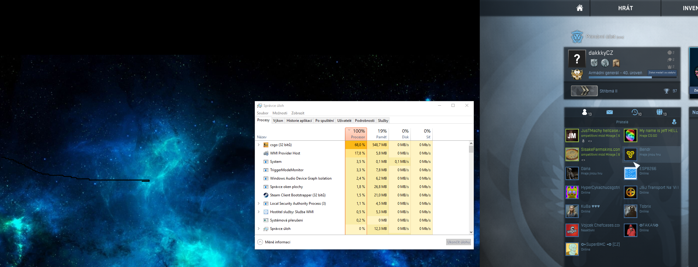
Task: Open the Zobrazit menu
Action: (298, 113)
